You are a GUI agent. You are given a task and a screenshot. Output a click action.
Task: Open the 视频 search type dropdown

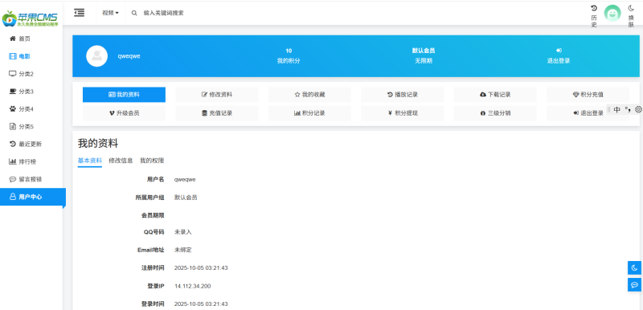110,13
